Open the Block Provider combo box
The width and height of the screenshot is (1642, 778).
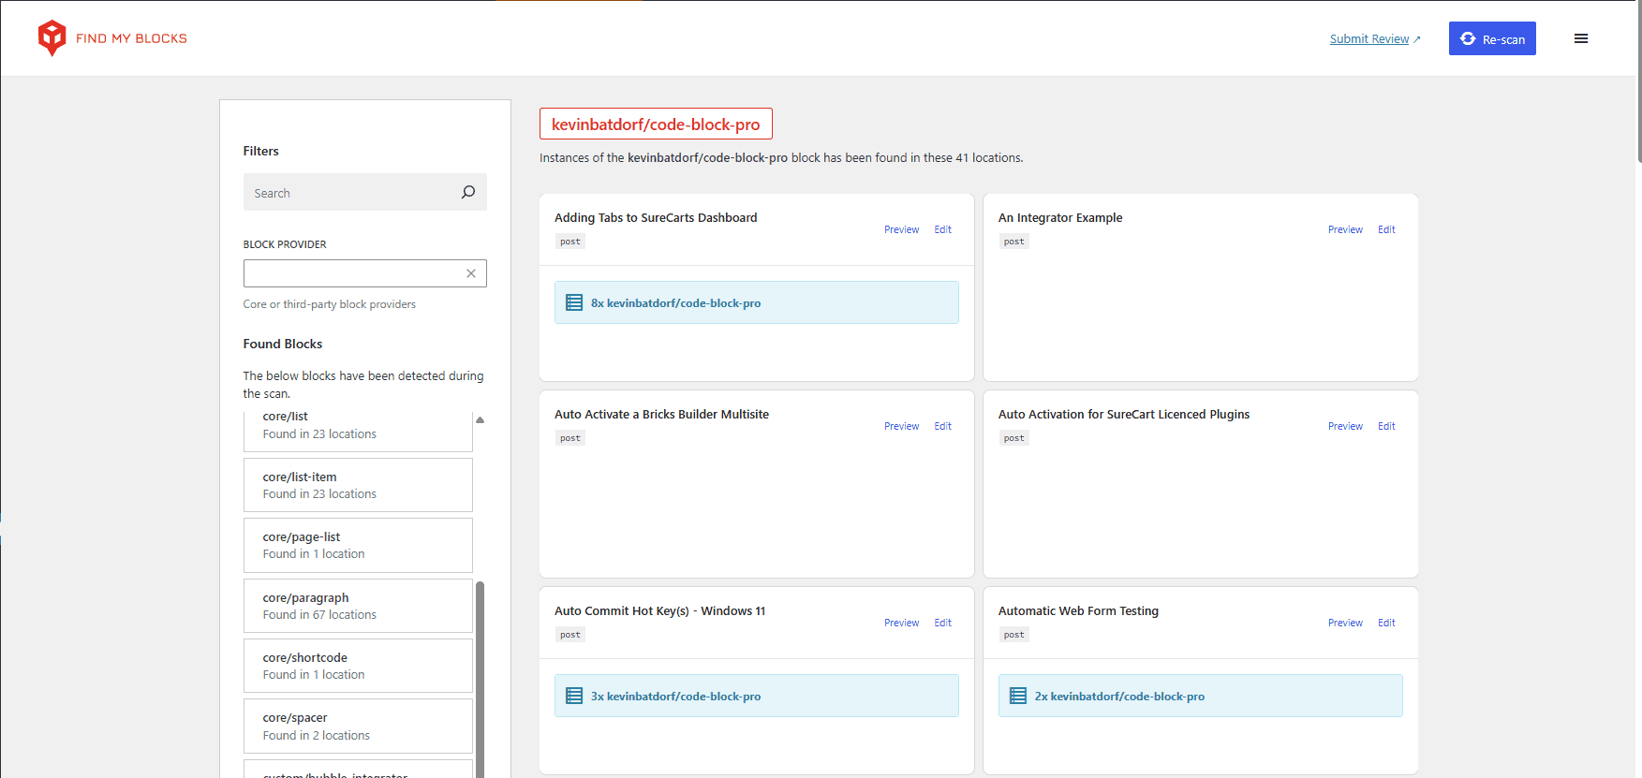364,273
